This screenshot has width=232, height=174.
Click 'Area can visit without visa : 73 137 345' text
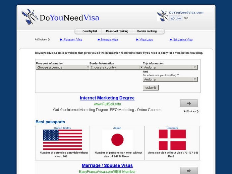pos(173,154)
